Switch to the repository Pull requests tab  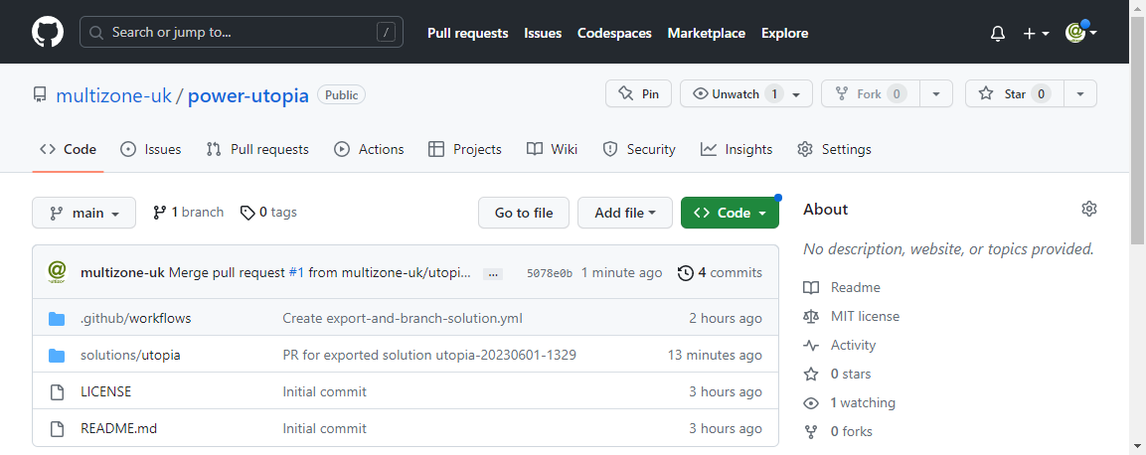(x=257, y=149)
